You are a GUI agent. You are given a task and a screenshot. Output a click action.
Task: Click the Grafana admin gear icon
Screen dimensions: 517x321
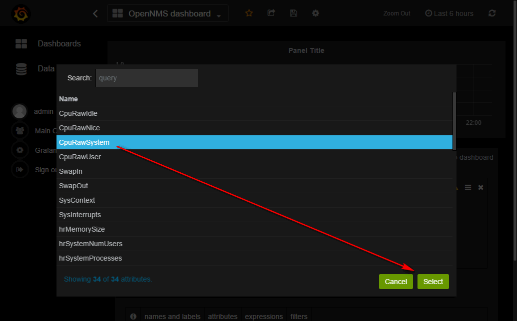coord(20,150)
